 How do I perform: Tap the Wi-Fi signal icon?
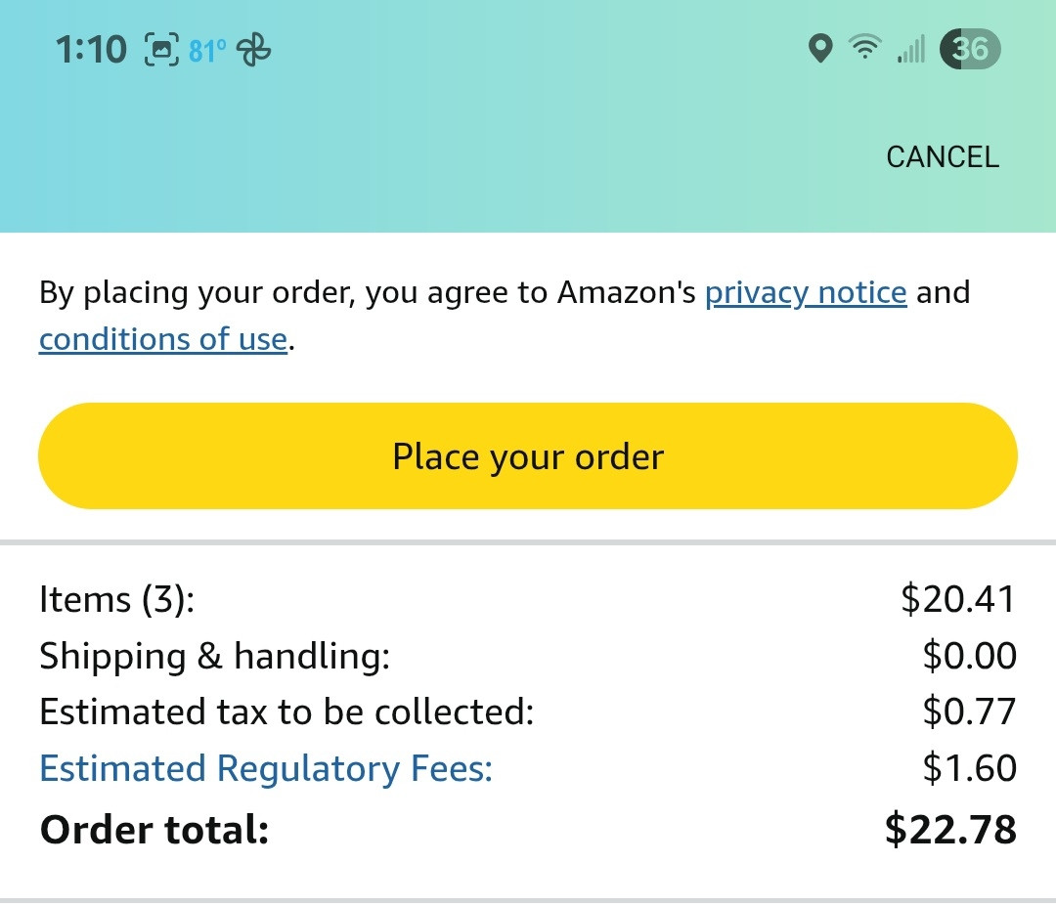(x=865, y=48)
